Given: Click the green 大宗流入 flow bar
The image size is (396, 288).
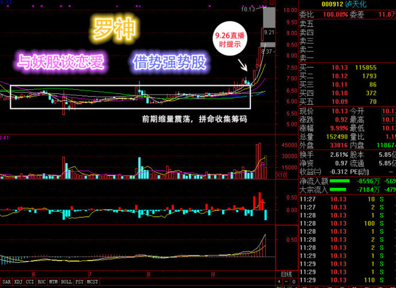Looking at the screenshot, I should tap(338, 189).
